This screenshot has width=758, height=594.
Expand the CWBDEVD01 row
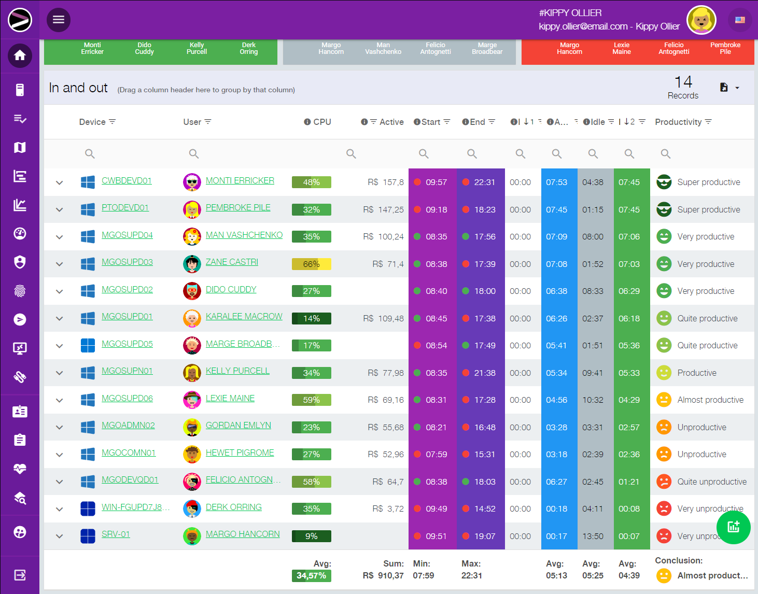click(60, 182)
